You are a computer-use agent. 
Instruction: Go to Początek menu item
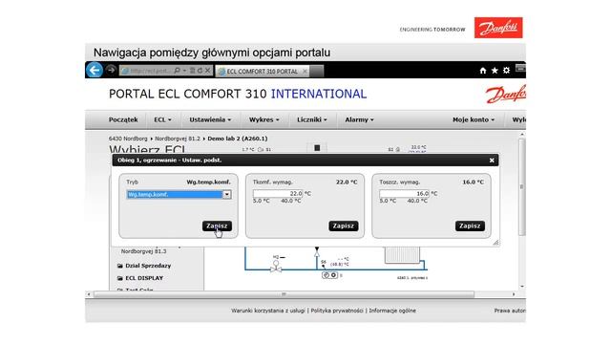click(x=123, y=119)
